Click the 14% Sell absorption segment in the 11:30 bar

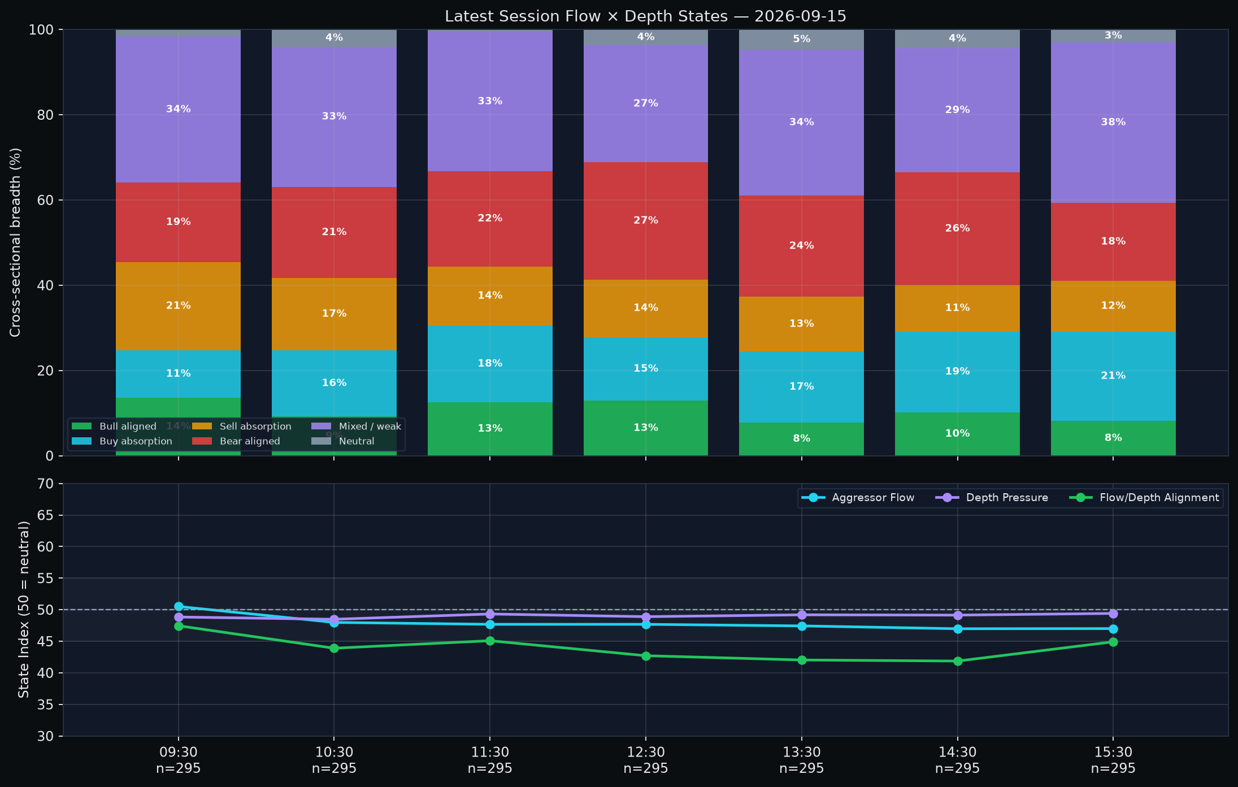click(490, 295)
